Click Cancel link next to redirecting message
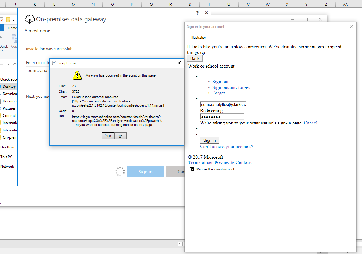This screenshot has height=254, width=362. (x=310, y=123)
